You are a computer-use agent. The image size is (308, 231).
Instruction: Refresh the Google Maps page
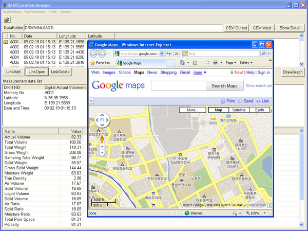(168, 54)
